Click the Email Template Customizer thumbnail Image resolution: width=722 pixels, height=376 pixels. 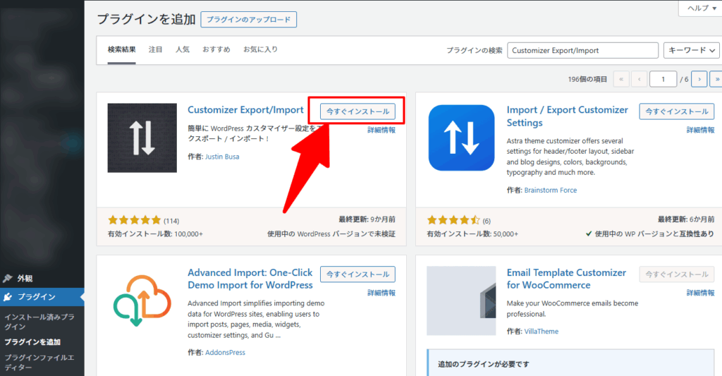coord(461,300)
